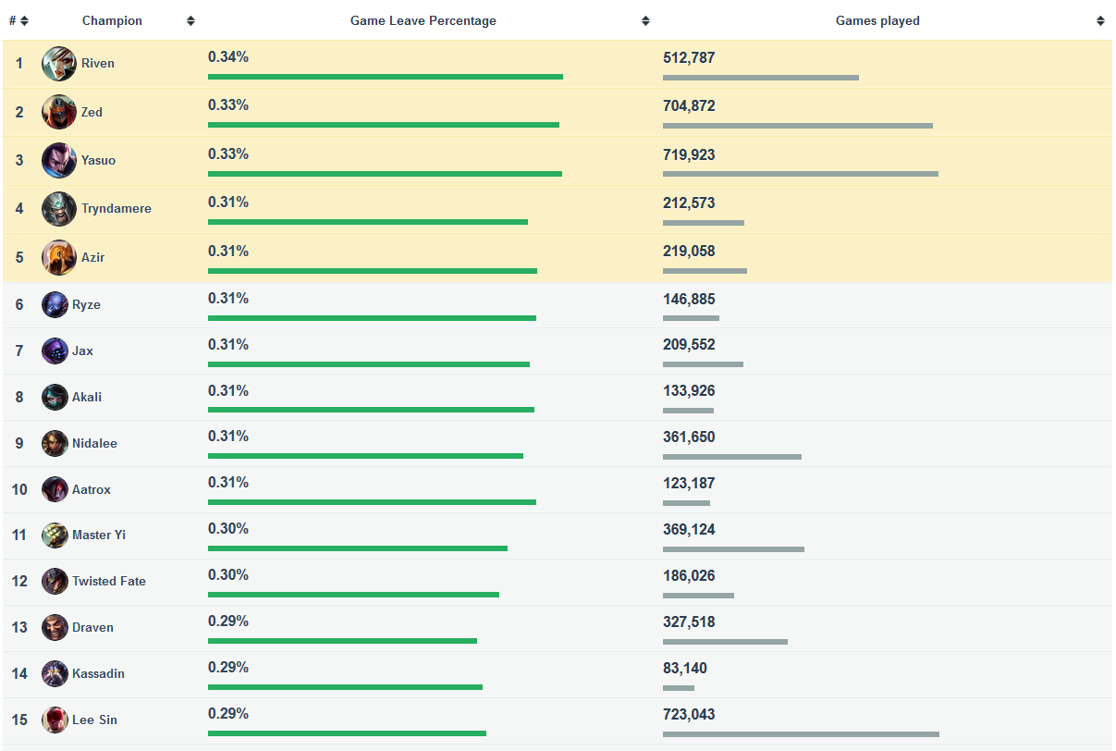Click sort arrows for Games played
The image size is (1116, 751).
click(1100, 21)
